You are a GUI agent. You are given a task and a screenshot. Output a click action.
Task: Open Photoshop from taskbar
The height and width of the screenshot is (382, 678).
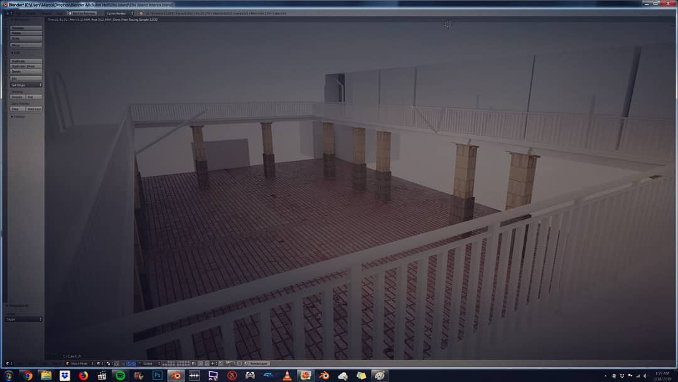click(158, 376)
